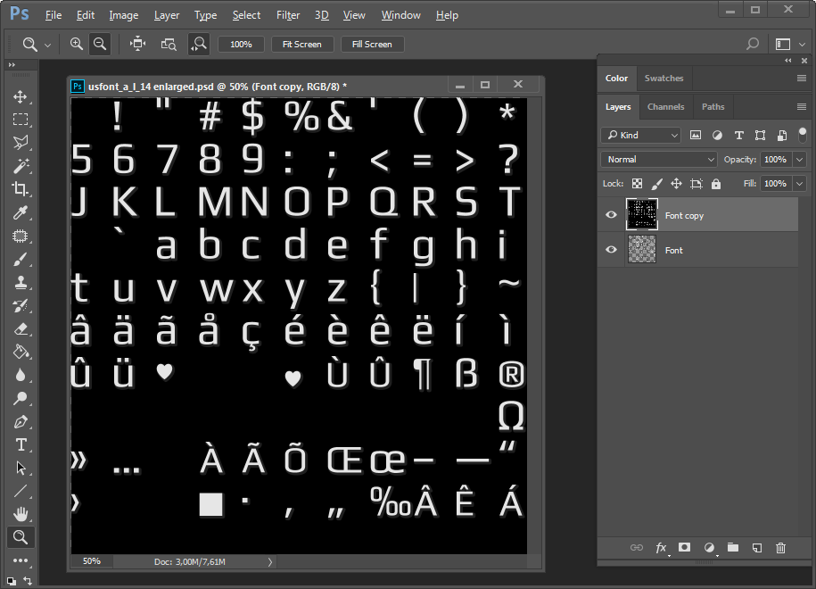Viewport: 816px width, 589px height.
Task: Choose the Paint Bucket tool
Action: click(x=21, y=352)
